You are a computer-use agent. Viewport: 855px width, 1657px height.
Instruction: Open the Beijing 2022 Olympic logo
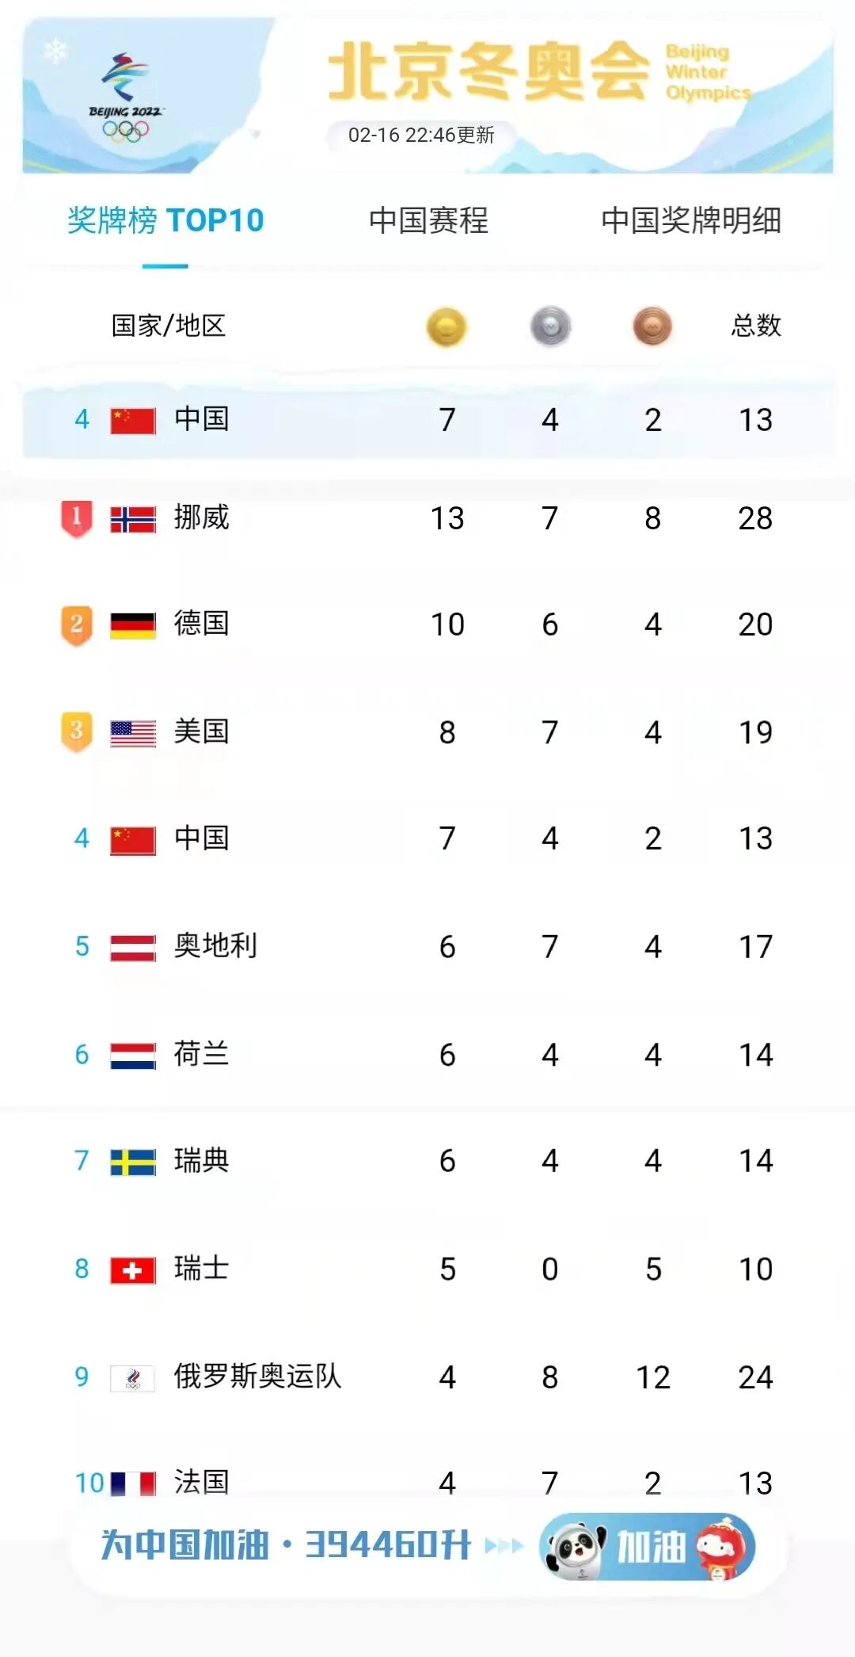125,97
